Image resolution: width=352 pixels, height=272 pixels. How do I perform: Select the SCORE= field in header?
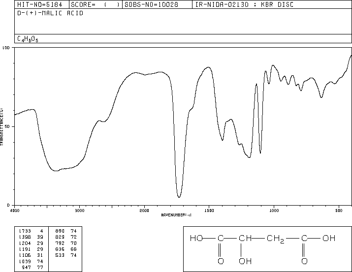pos(96,4)
